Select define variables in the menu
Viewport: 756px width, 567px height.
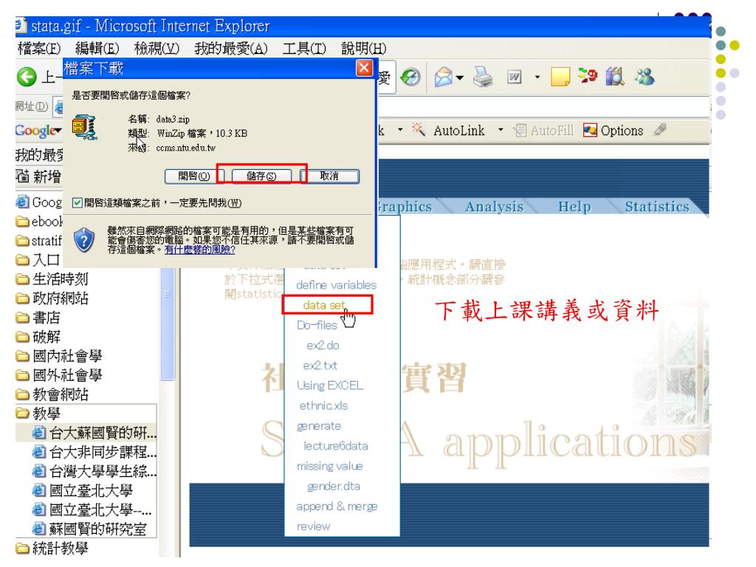coord(336,285)
